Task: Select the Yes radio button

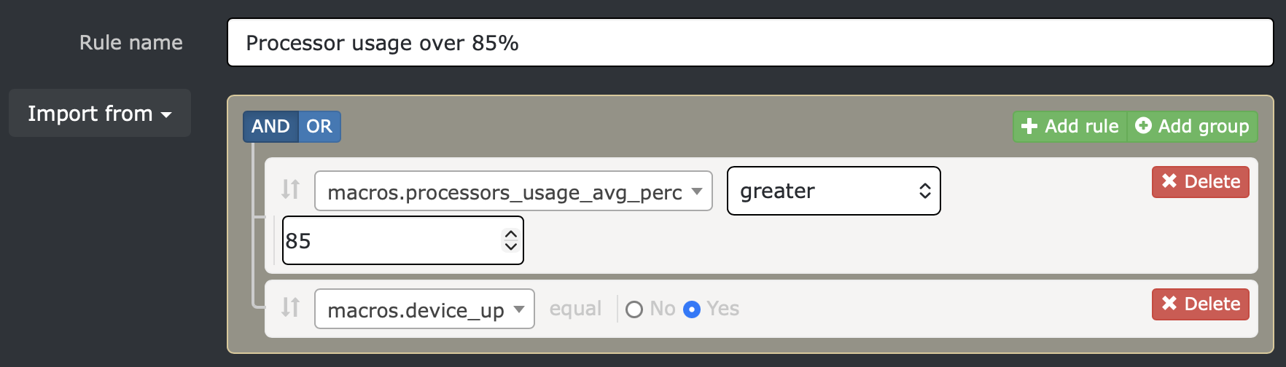Action: pyautogui.click(x=692, y=309)
